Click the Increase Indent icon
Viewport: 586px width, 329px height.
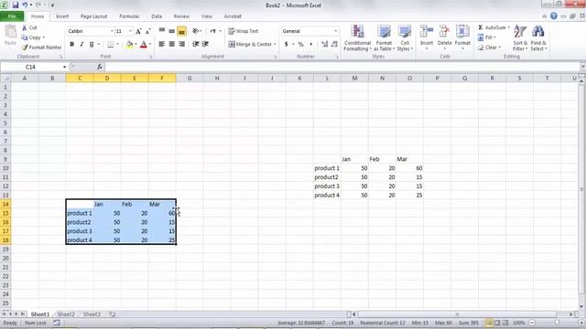coord(205,44)
